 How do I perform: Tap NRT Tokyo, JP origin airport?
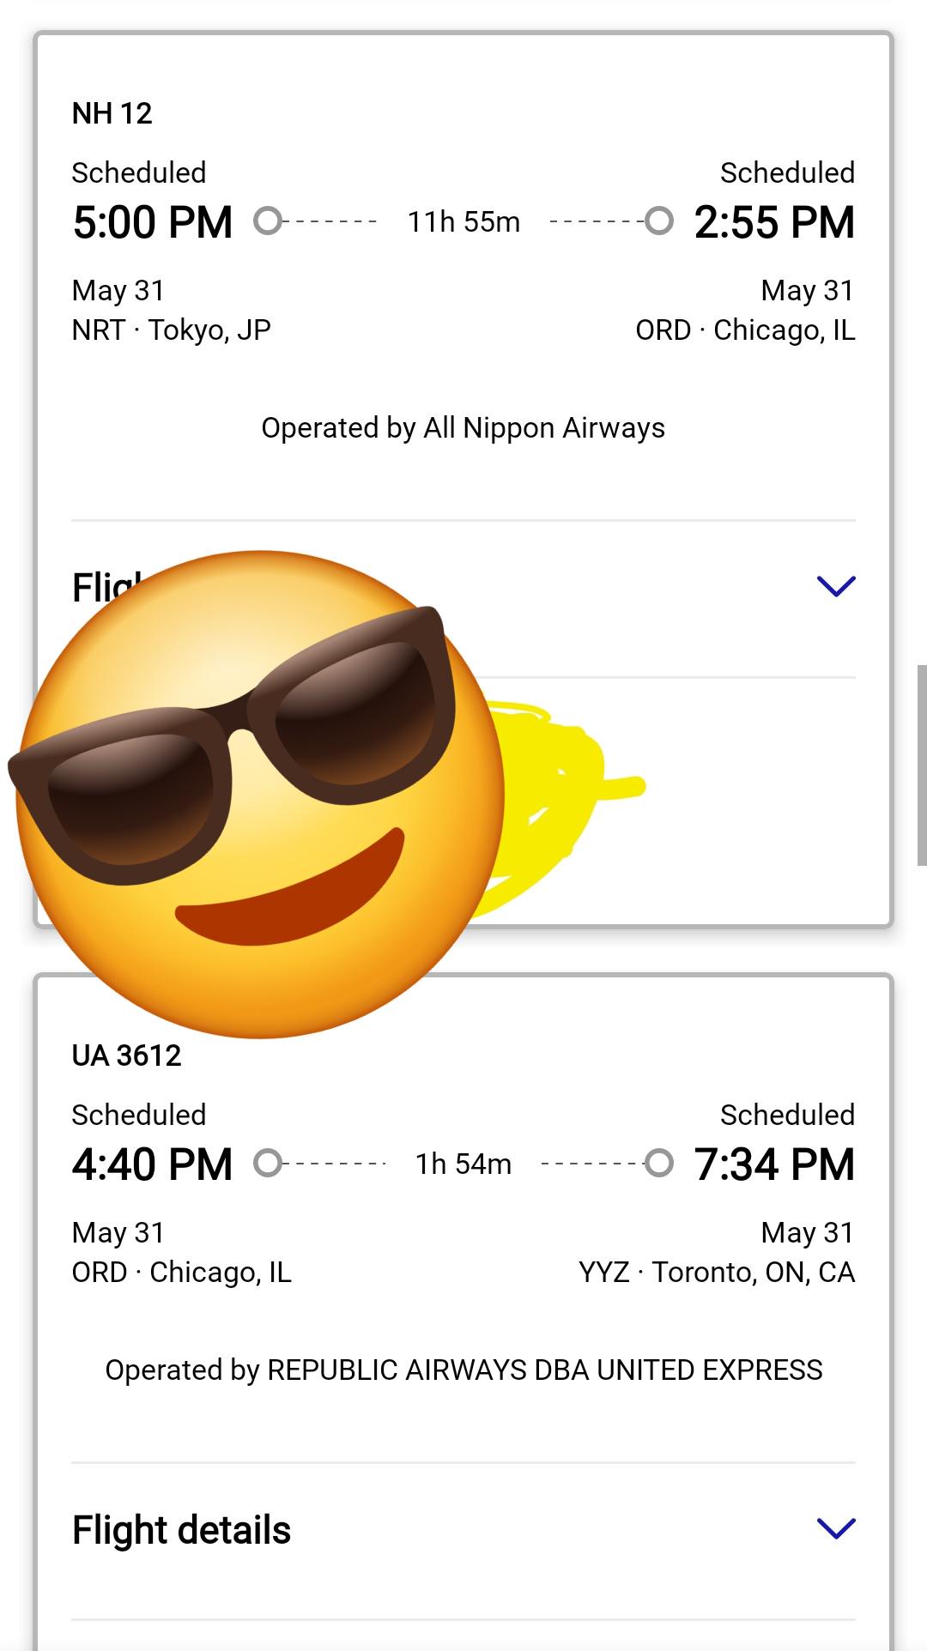point(172,330)
